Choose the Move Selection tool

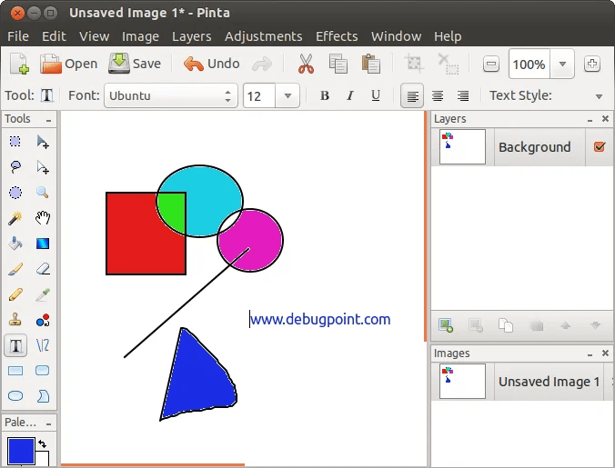pos(43,167)
